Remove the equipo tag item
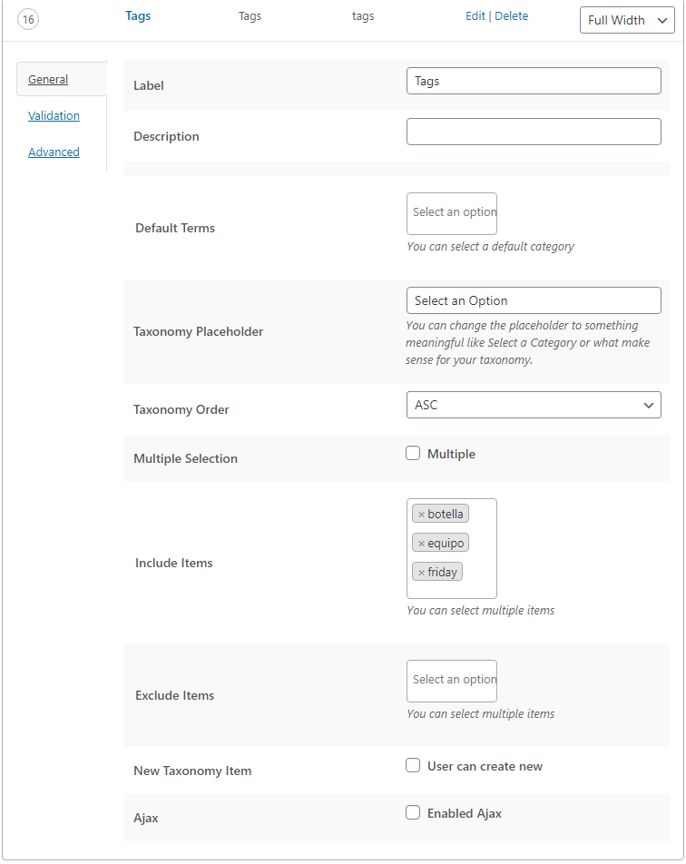This screenshot has width=686, height=864. [422, 544]
